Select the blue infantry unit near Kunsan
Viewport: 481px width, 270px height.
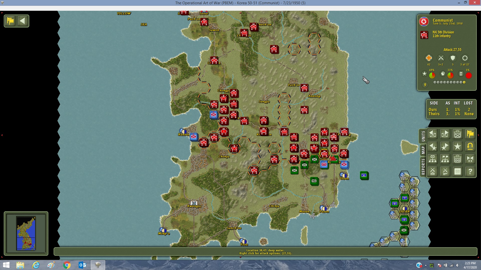click(x=194, y=136)
